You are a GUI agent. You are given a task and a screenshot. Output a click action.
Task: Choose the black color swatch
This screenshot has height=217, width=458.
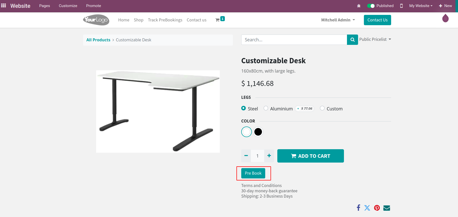pos(258,132)
